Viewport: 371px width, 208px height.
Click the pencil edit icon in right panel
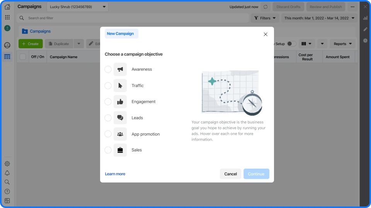click(365, 29)
